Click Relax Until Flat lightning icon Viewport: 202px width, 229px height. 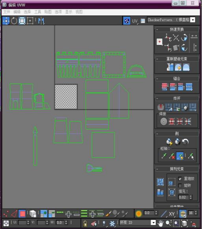[178, 67]
